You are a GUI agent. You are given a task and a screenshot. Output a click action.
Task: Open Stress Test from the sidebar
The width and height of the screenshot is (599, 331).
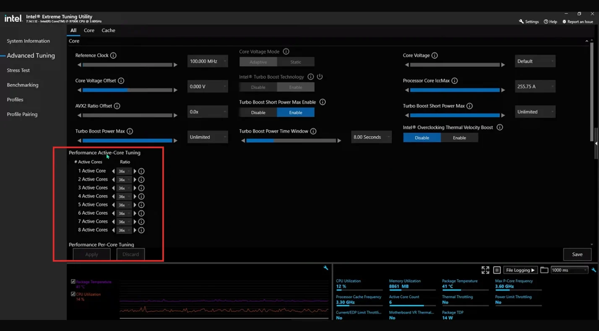18,70
